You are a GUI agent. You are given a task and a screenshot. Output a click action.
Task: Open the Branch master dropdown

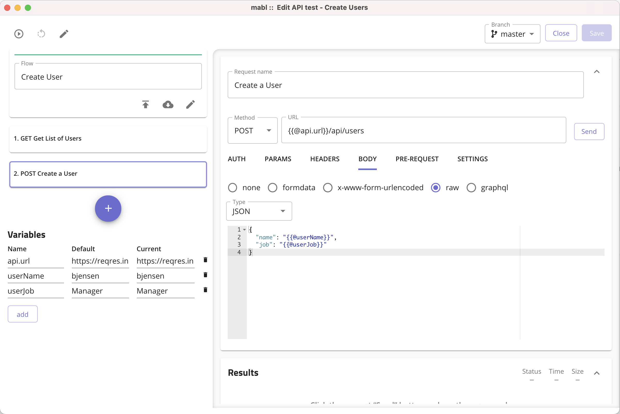[512, 34]
